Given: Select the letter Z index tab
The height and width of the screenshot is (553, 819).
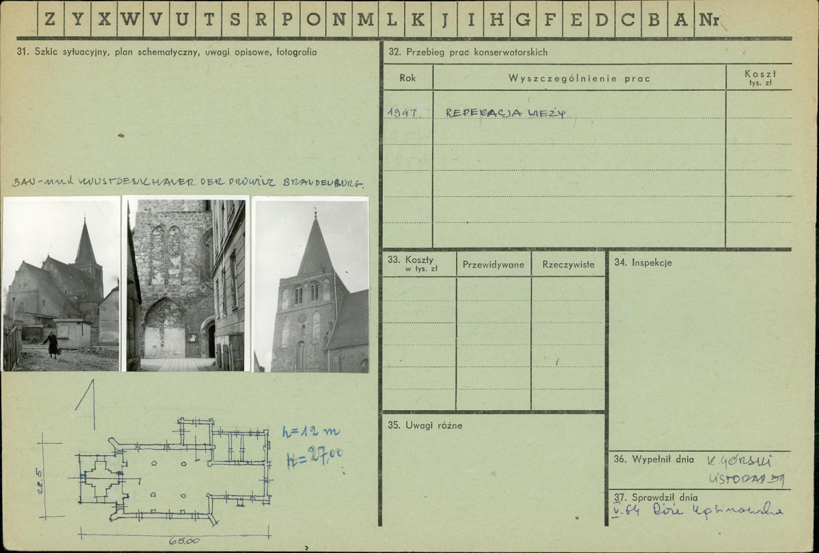Looking at the screenshot, I should [50, 20].
